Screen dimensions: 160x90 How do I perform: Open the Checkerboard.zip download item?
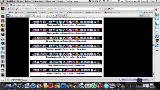(x=18, y=80)
